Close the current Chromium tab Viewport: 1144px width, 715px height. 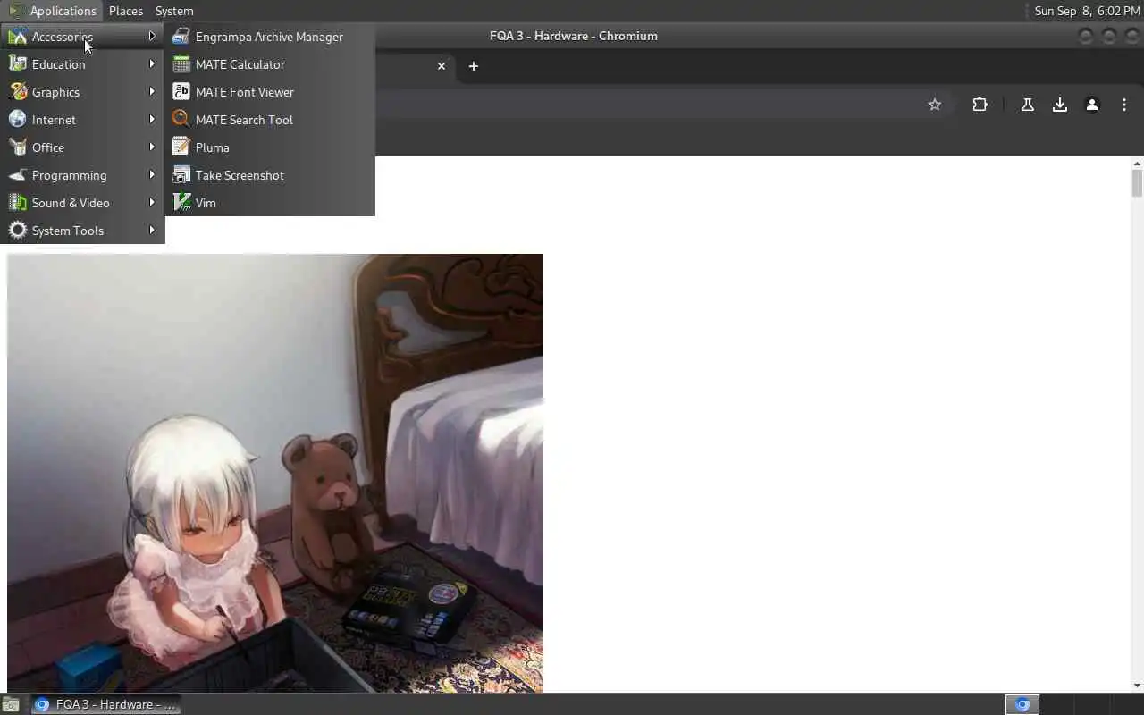pyautogui.click(x=442, y=66)
